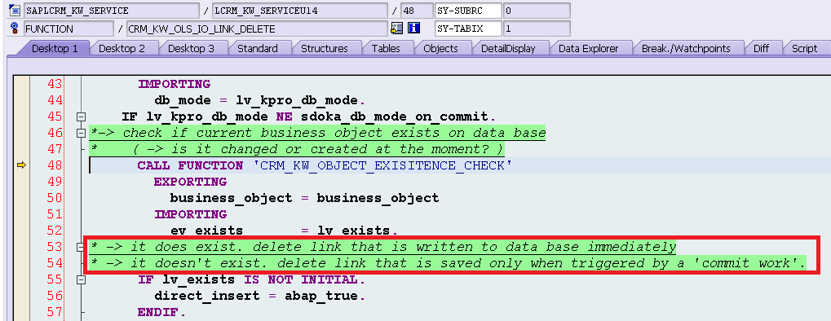Click line number 44 in the gutter
The image size is (831, 321).
pyautogui.click(x=55, y=100)
